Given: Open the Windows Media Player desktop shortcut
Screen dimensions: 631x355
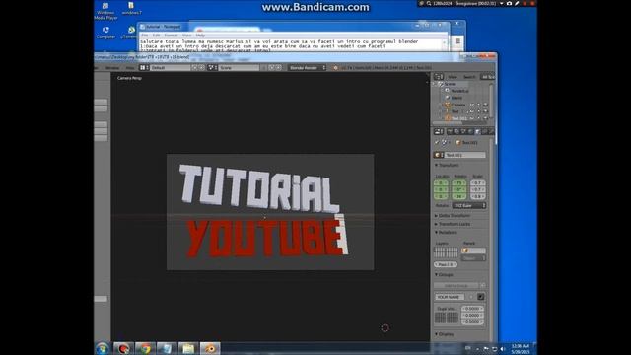Looking at the screenshot, I should (x=105, y=11).
